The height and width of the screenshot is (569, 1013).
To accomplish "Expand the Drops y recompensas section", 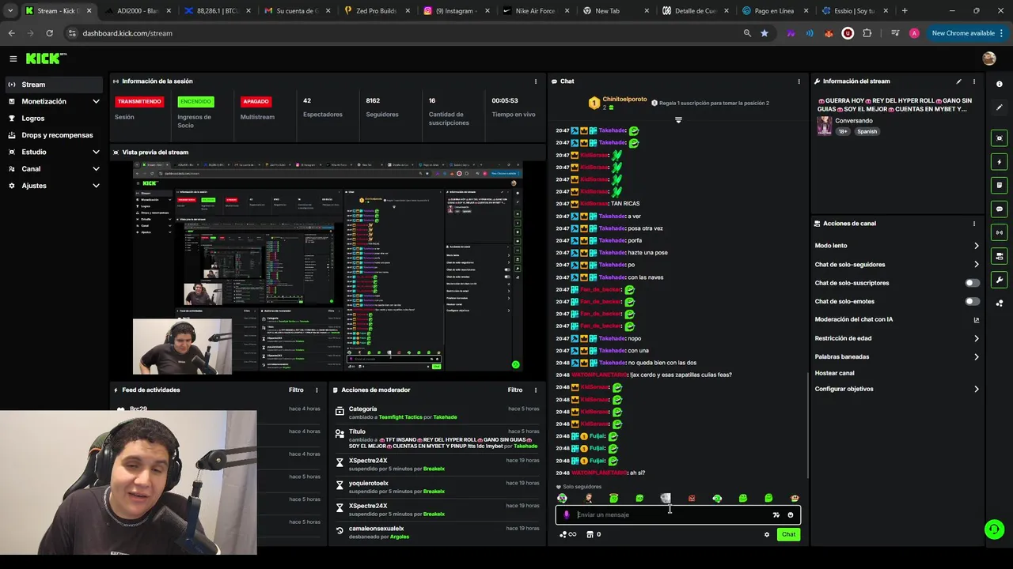I will click(x=54, y=135).
